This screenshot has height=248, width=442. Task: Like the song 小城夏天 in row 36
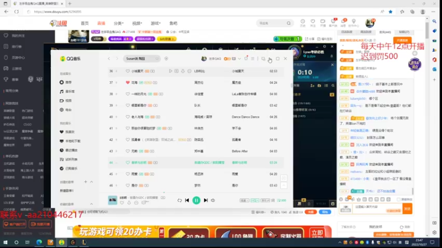[x=128, y=71]
